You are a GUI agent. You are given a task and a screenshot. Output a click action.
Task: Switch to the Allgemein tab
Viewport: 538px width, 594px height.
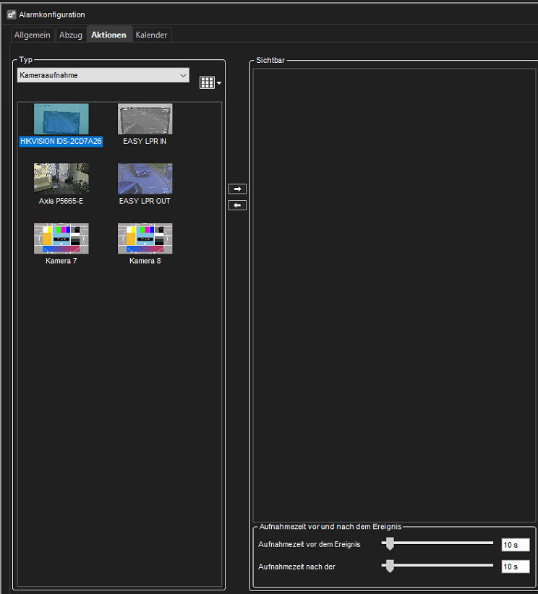(33, 35)
